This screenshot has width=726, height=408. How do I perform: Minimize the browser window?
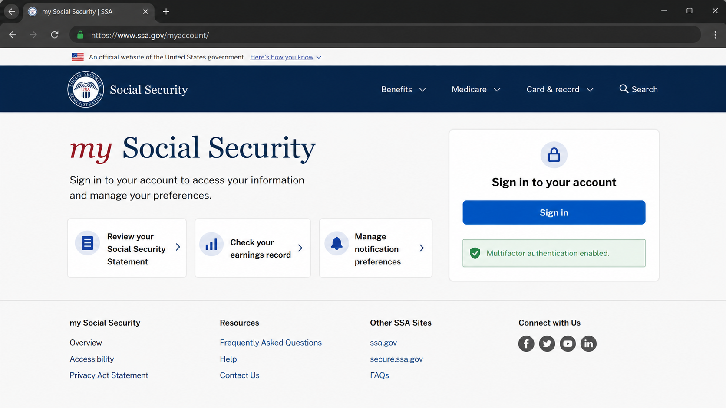[x=664, y=10]
